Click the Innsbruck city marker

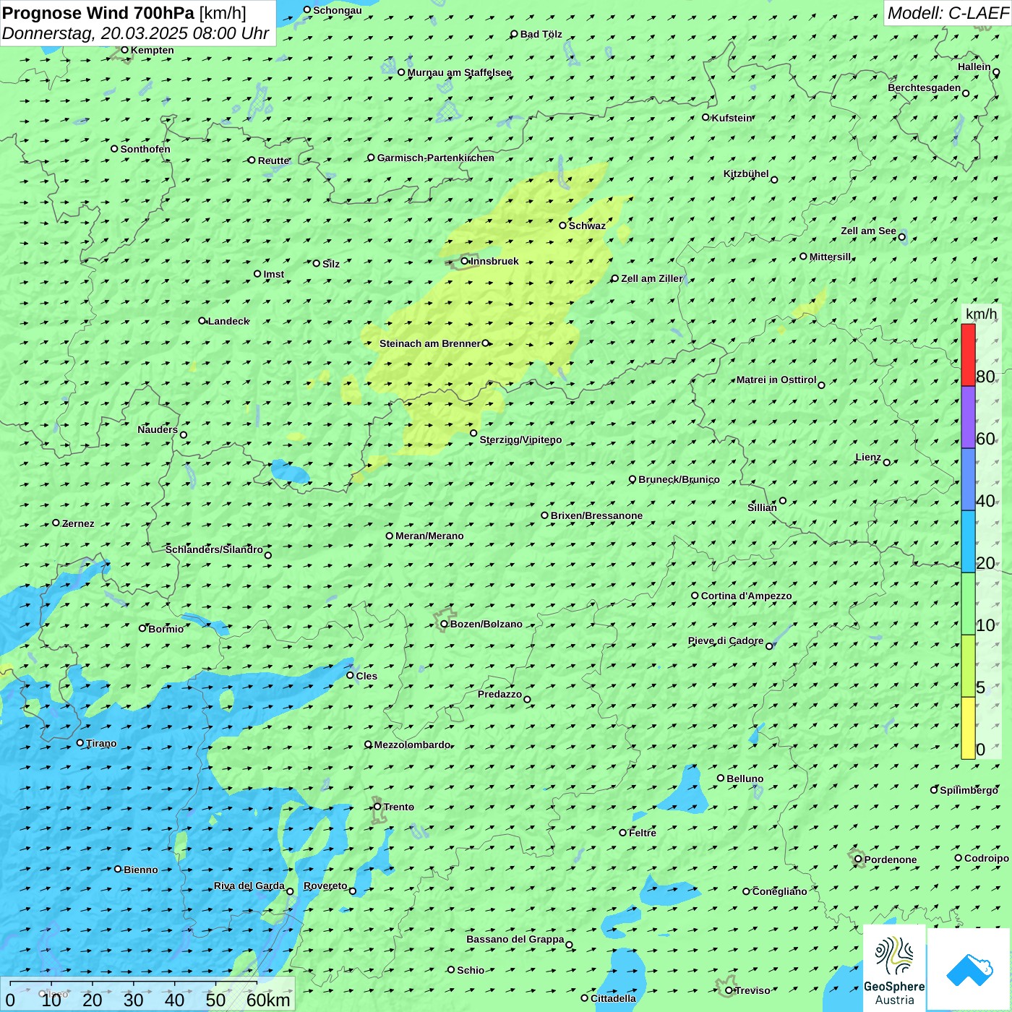465,261
